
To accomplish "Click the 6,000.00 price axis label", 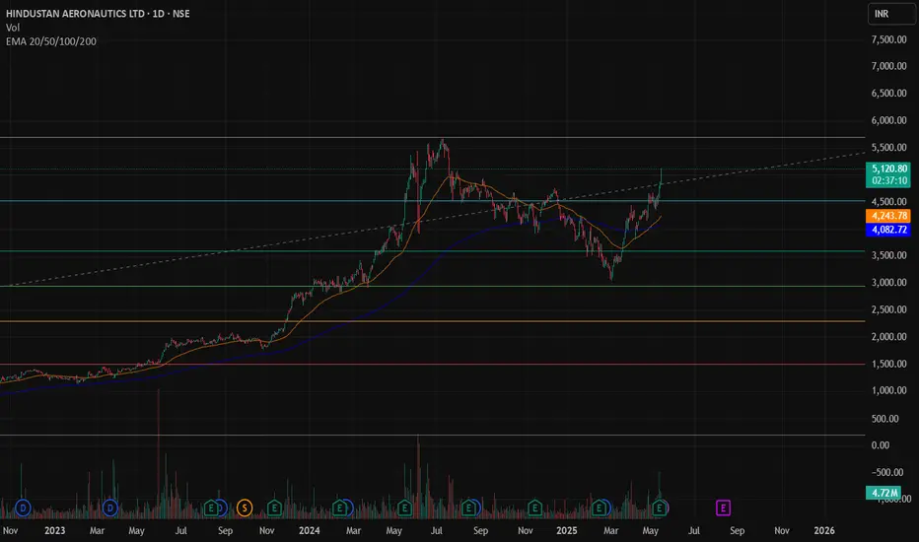I will (888, 120).
